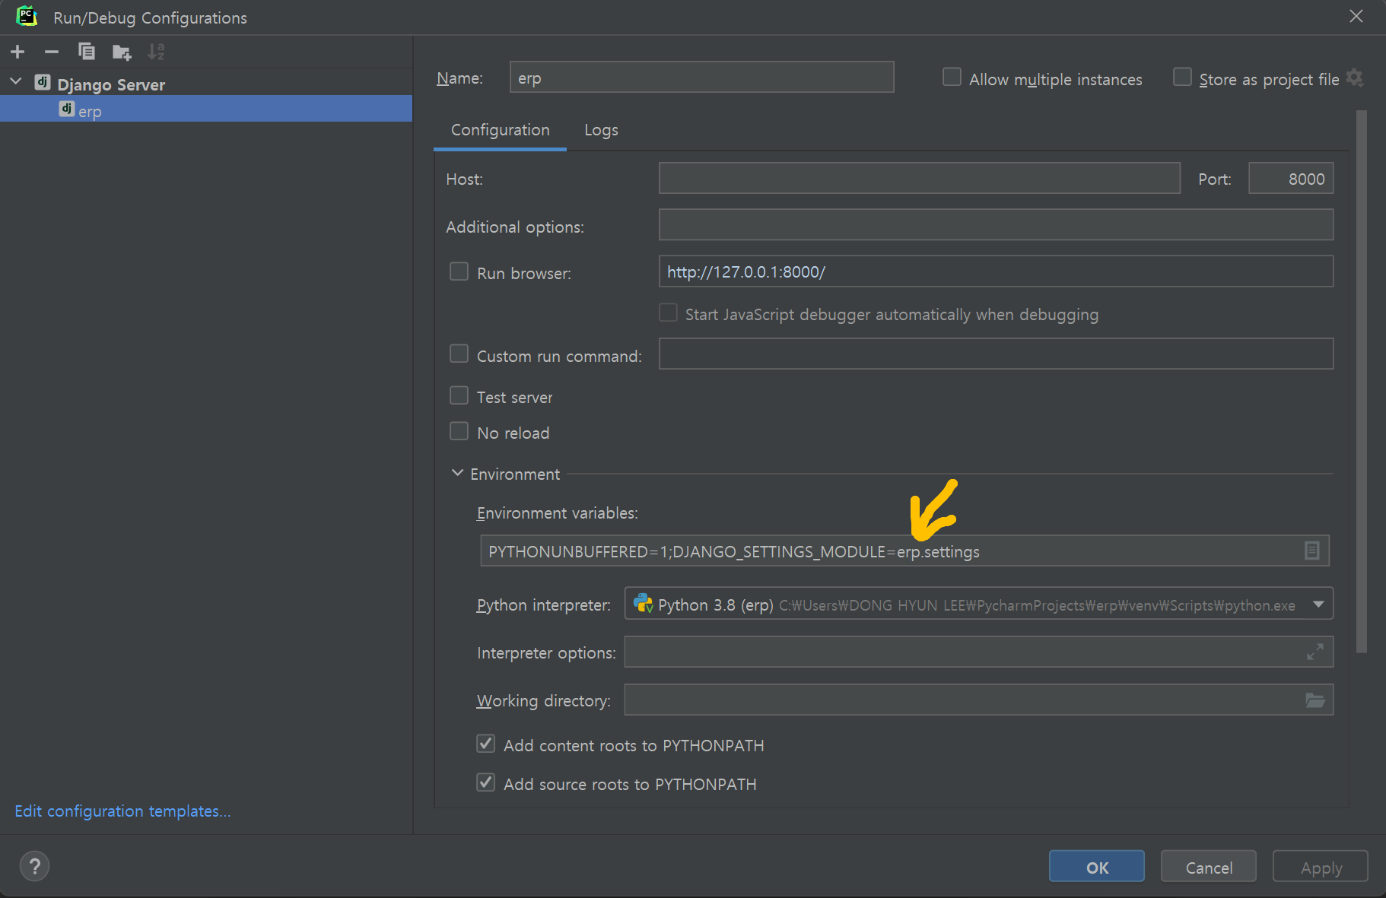Switch to the Logs tab

[601, 130]
